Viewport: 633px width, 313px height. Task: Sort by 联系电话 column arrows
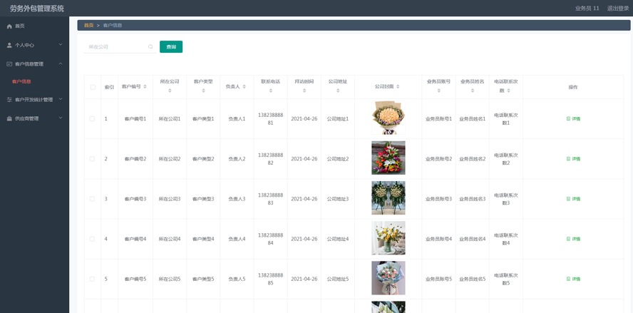tap(270, 91)
